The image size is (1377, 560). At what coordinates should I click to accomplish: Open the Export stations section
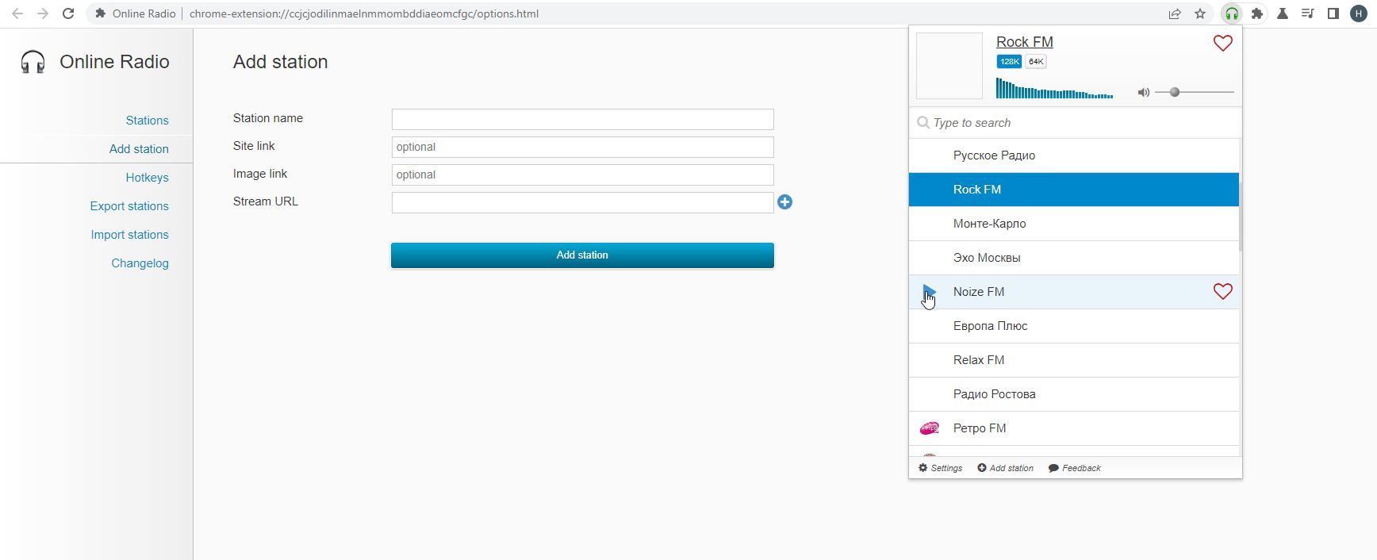click(129, 206)
